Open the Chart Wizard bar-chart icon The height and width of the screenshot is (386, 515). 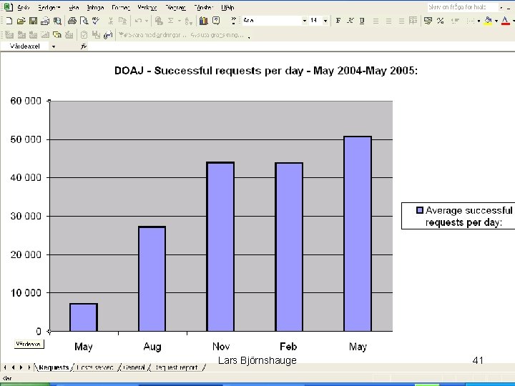pyautogui.click(x=204, y=21)
